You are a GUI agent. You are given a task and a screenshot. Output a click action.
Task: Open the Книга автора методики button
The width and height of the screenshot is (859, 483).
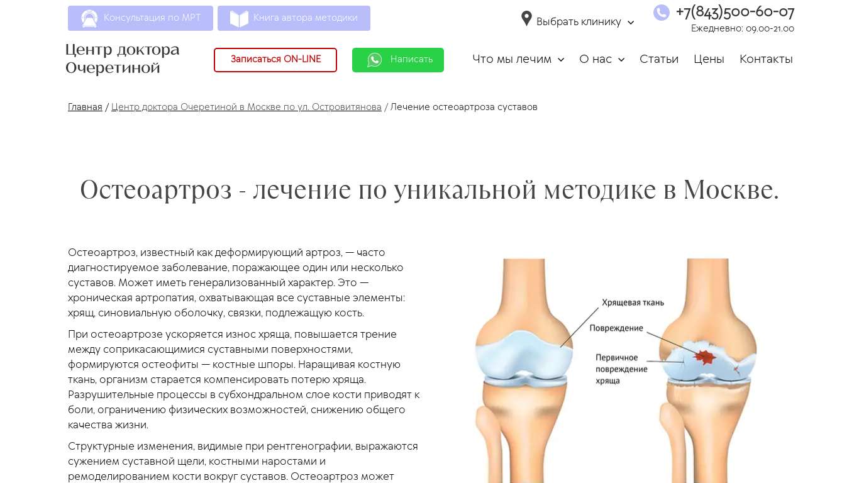294,18
